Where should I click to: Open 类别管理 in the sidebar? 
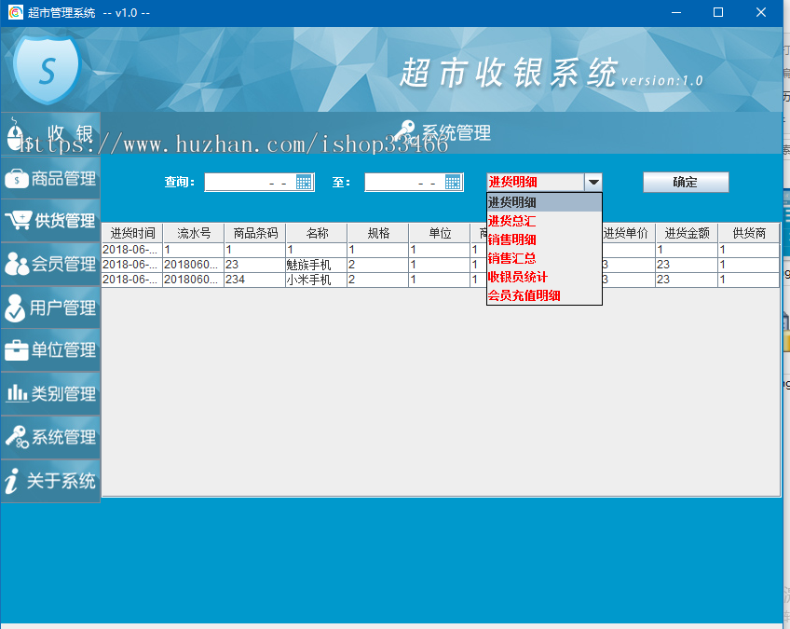(50, 393)
